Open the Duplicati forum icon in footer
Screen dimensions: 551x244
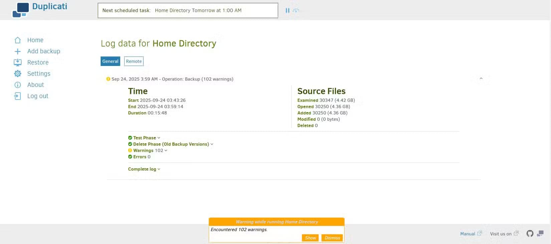[540, 234]
